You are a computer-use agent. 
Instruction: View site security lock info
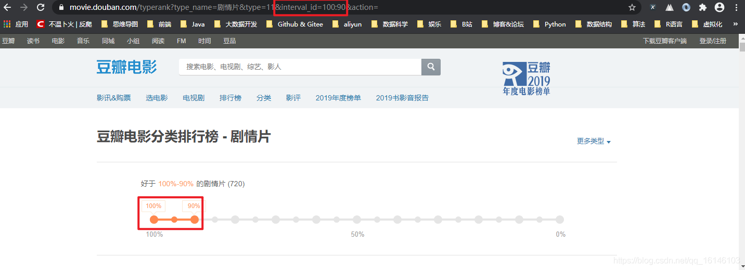tap(62, 7)
